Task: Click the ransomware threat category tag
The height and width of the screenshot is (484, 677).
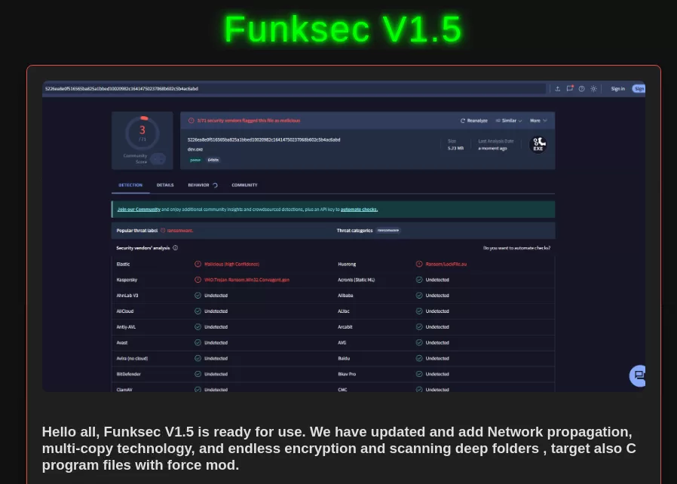Action: coord(388,231)
